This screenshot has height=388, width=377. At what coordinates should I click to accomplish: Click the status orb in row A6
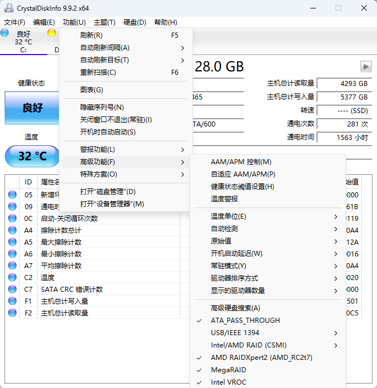[x=12, y=254]
